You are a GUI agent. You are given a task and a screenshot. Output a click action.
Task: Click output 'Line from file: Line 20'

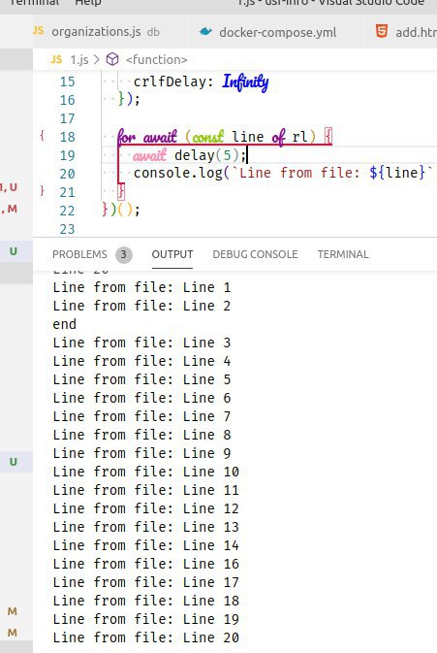tap(146, 637)
